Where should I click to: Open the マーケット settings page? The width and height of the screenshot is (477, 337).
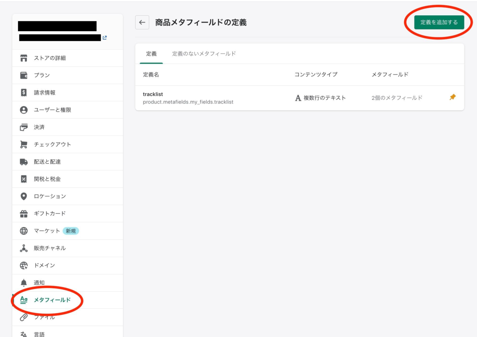67,231
